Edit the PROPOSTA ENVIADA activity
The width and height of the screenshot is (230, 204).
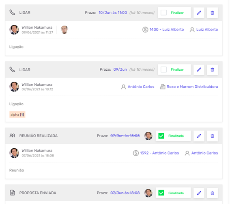coord(199,193)
